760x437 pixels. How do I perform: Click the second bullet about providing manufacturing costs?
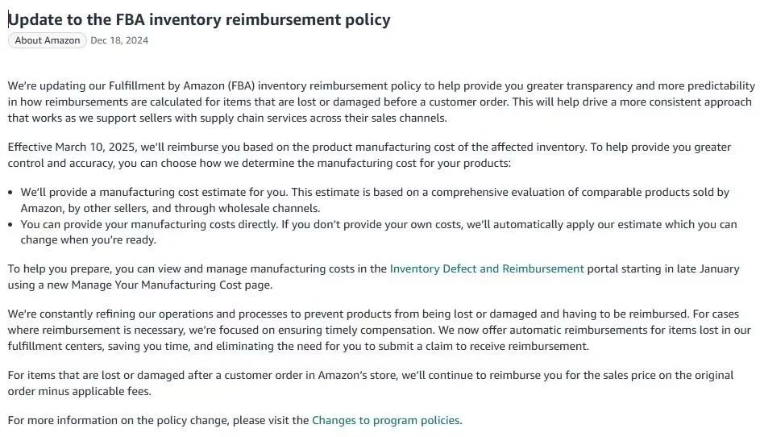coord(379,232)
